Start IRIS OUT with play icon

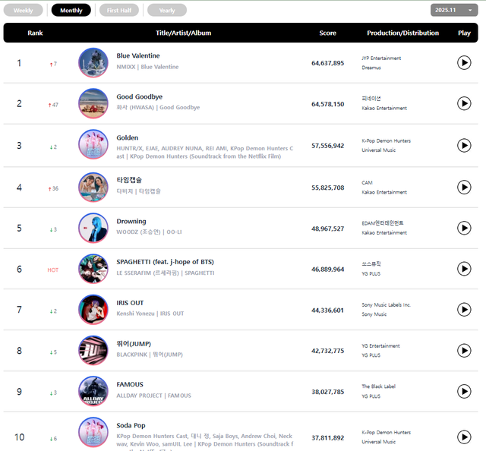click(464, 310)
